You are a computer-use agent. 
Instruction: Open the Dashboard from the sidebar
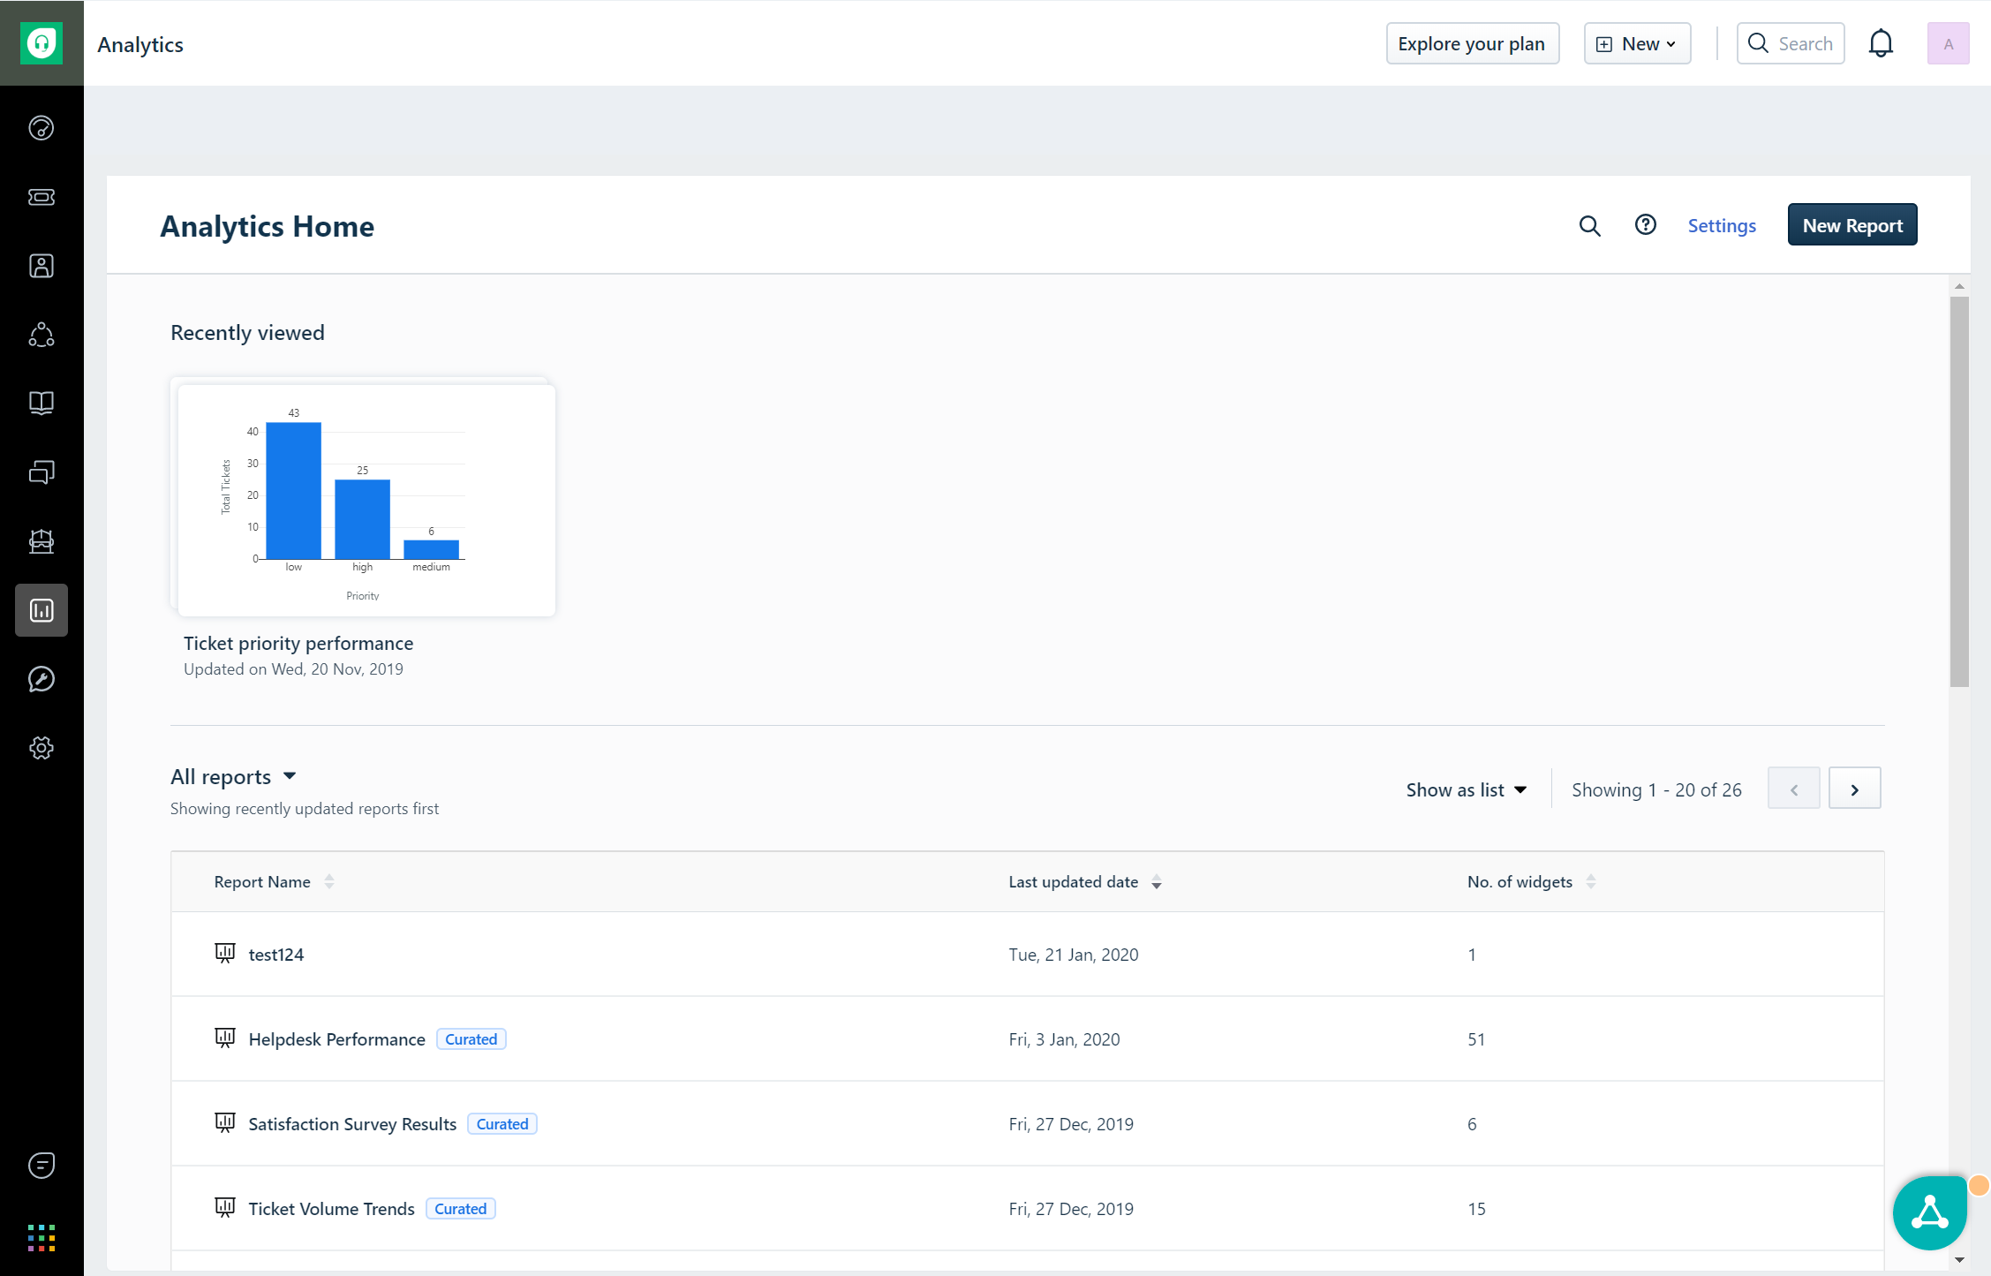point(41,128)
